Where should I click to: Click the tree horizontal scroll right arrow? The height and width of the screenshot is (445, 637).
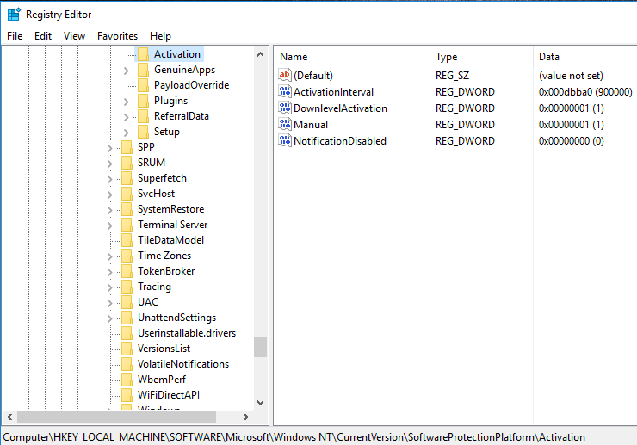tap(245, 417)
